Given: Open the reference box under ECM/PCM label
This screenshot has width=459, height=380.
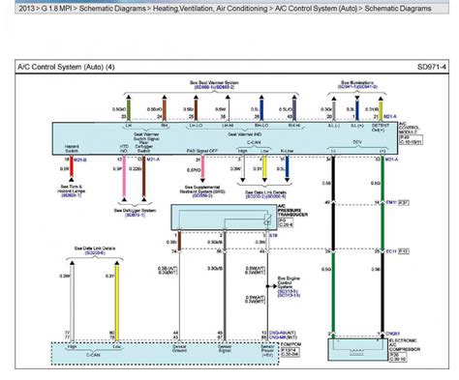Looking at the screenshot, I should point(291,352).
